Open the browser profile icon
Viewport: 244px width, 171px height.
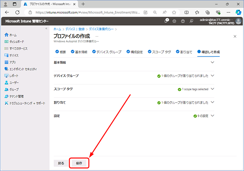click(x=5, y=4)
